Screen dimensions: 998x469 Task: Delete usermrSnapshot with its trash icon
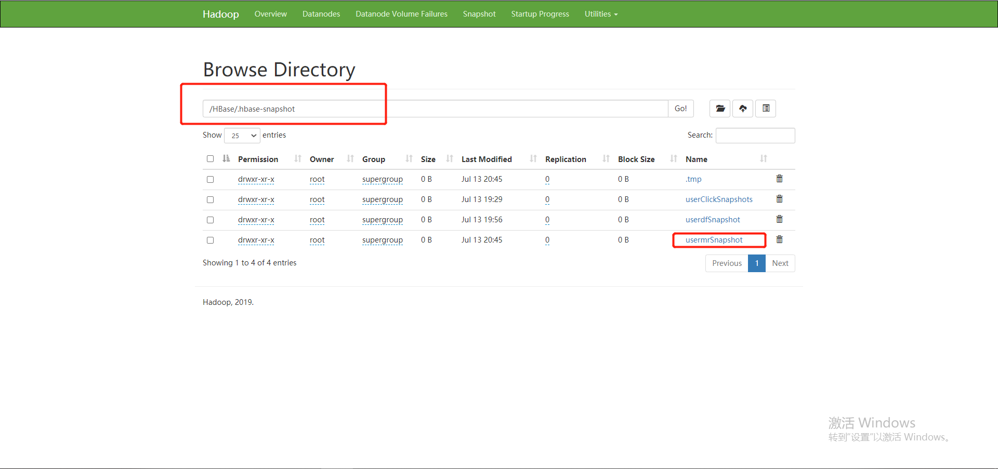point(779,239)
